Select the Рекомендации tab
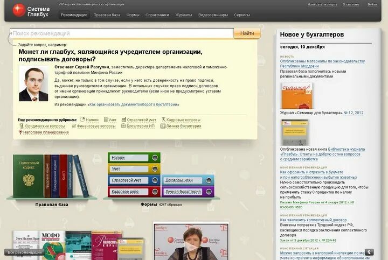The width and height of the screenshot is (388, 260). click(74, 15)
